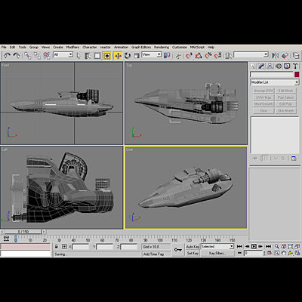Open the selection filter 'All' dropdown
The image size is (302, 302).
point(63,55)
